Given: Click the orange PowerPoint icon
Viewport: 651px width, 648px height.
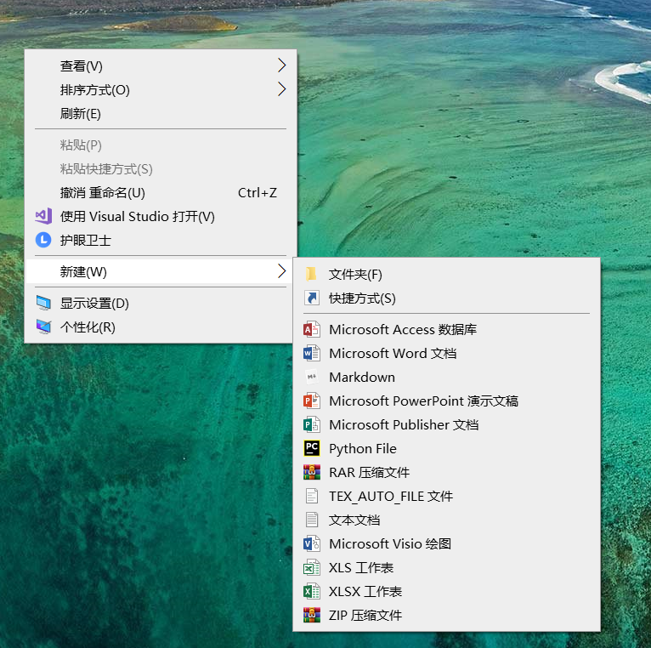Looking at the screenshot, I should [x=311, y=401].
